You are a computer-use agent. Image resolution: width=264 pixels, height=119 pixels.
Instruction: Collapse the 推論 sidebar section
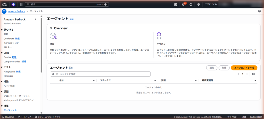click(2, 81)
